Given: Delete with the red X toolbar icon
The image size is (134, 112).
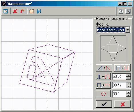Looking at the screenshot, I should (x=15, y=11).
